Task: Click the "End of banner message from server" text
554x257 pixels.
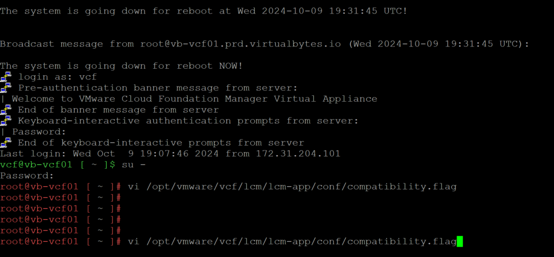Action: tap(118, 110)
